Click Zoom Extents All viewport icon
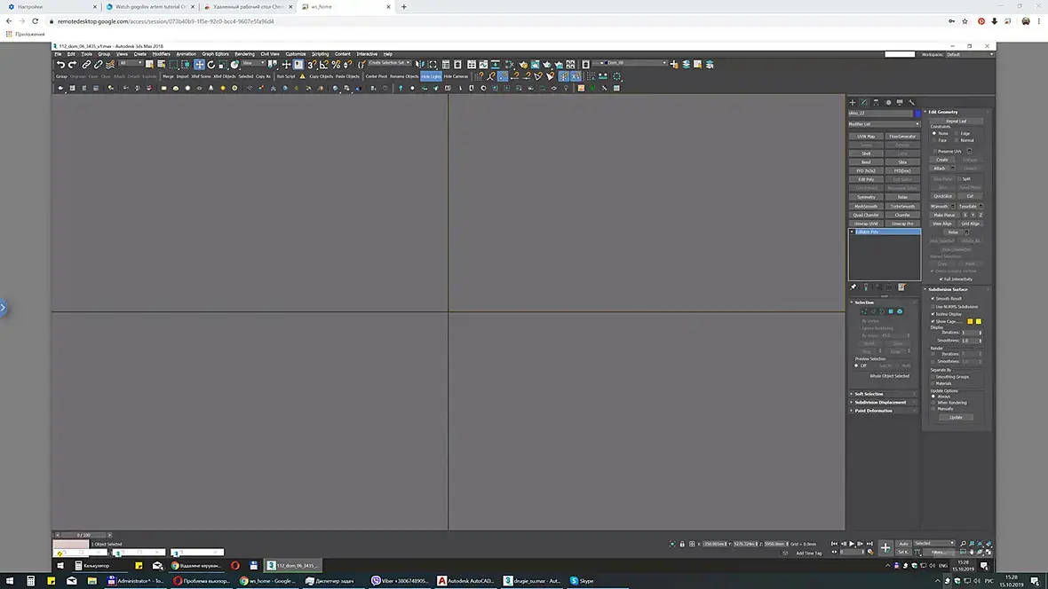This screenshot has width=1048, height=589. pos(988,544)
